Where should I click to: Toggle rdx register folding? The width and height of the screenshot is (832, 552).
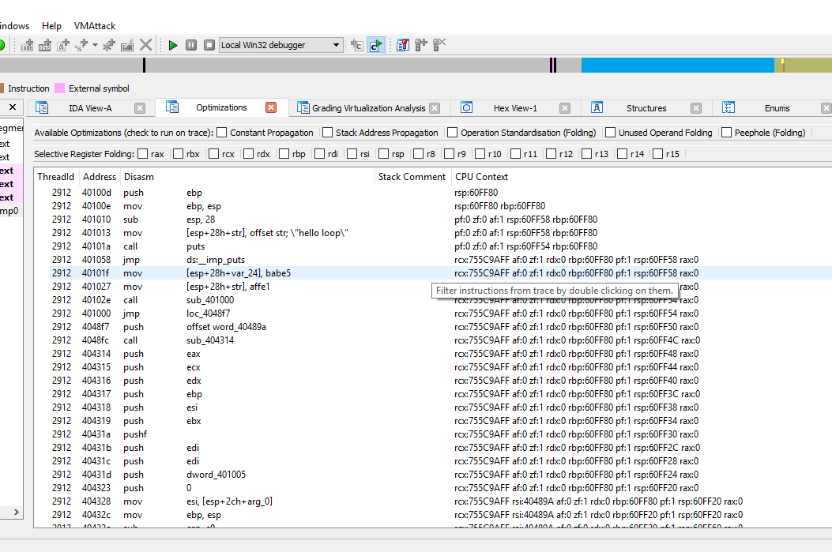(x=248, y=154)
